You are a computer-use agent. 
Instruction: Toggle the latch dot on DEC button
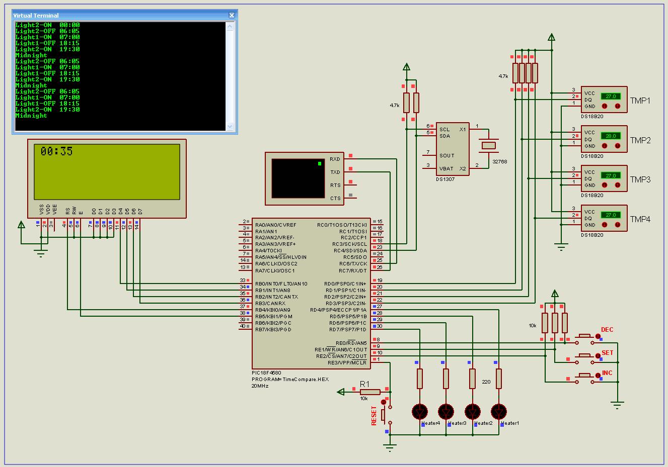[598, 336]
